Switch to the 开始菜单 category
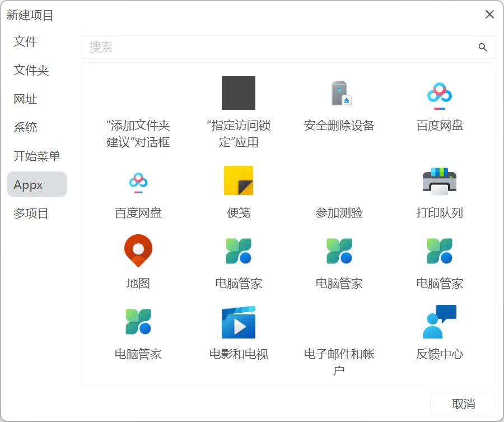Screen dimensions: 504x422 [37, 156]
